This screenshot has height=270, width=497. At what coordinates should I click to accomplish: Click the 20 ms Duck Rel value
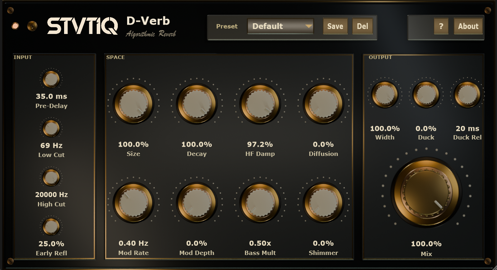[467, 128]
